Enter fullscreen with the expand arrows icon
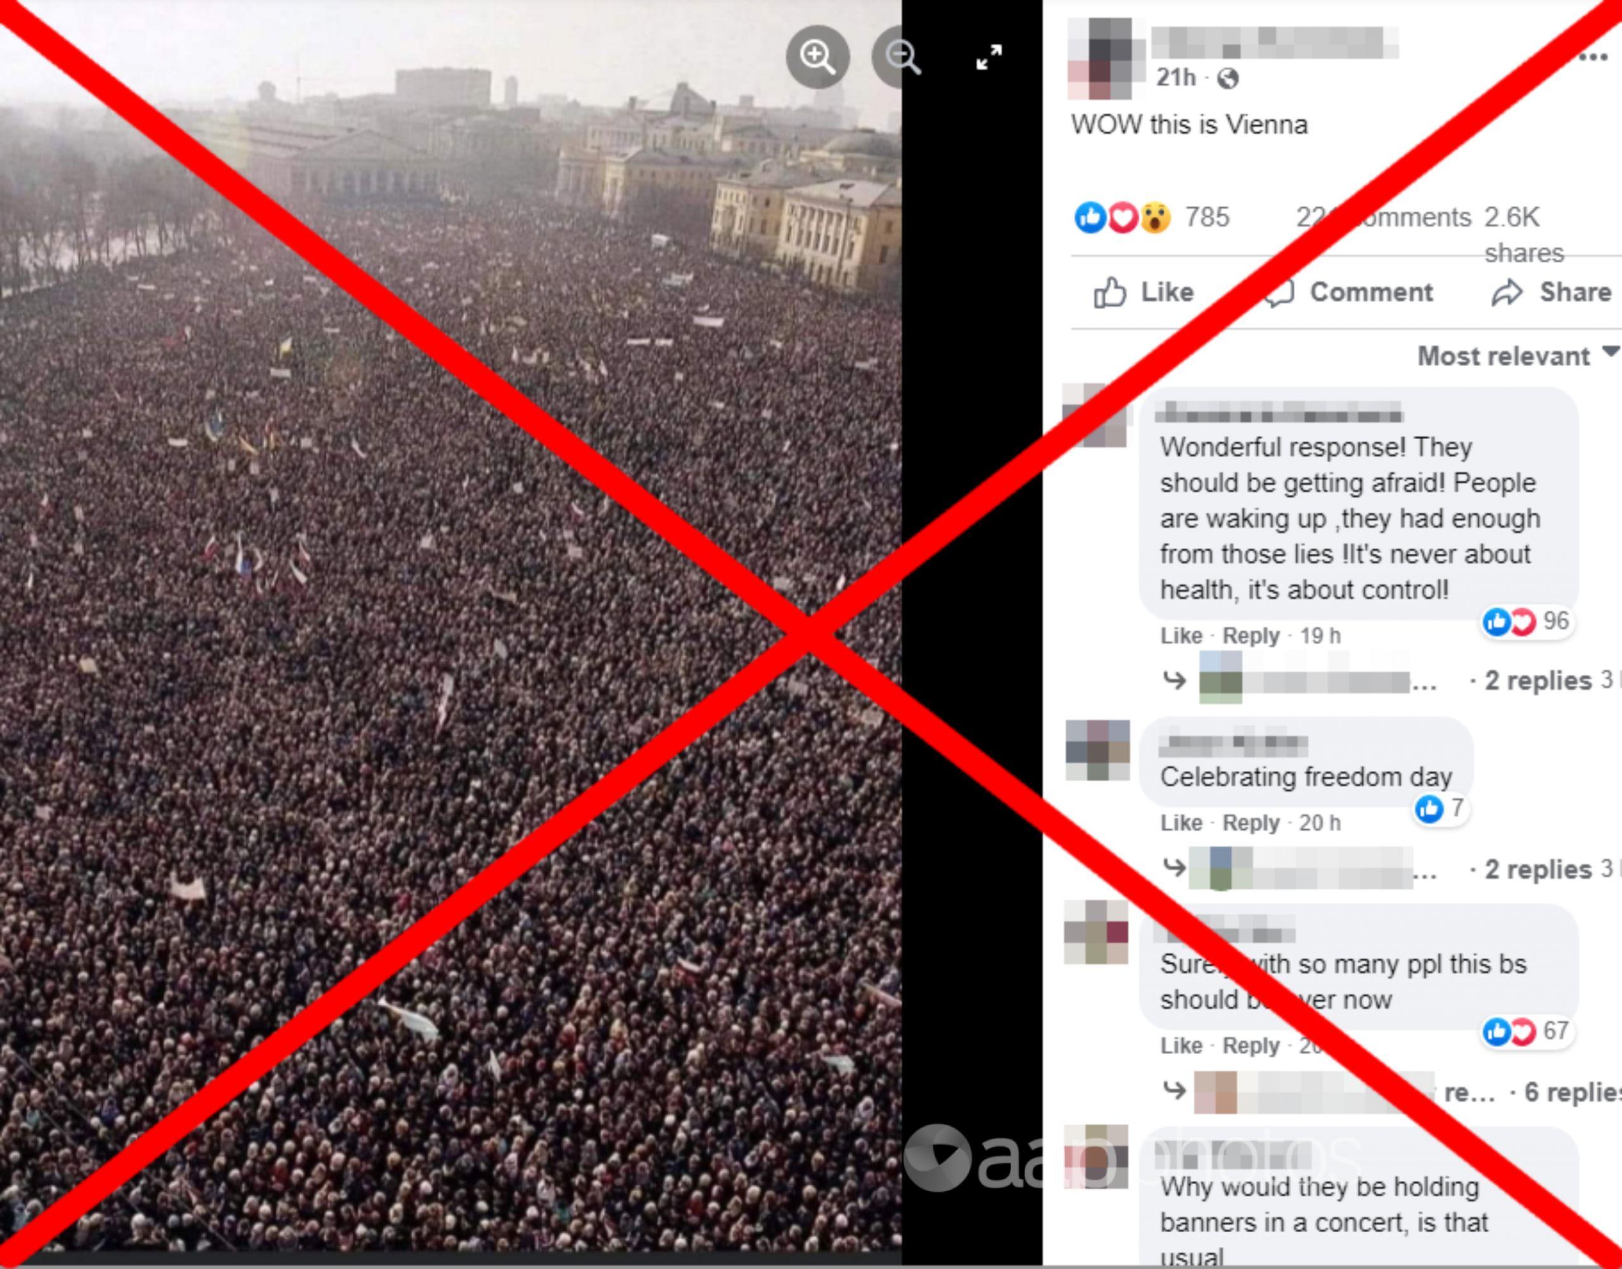Screen dimensions: 1622x1269 point(989,57)
